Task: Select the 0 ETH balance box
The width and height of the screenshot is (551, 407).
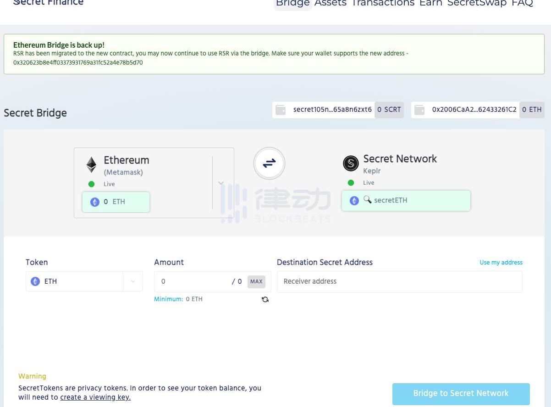Action: coord(116,202)
